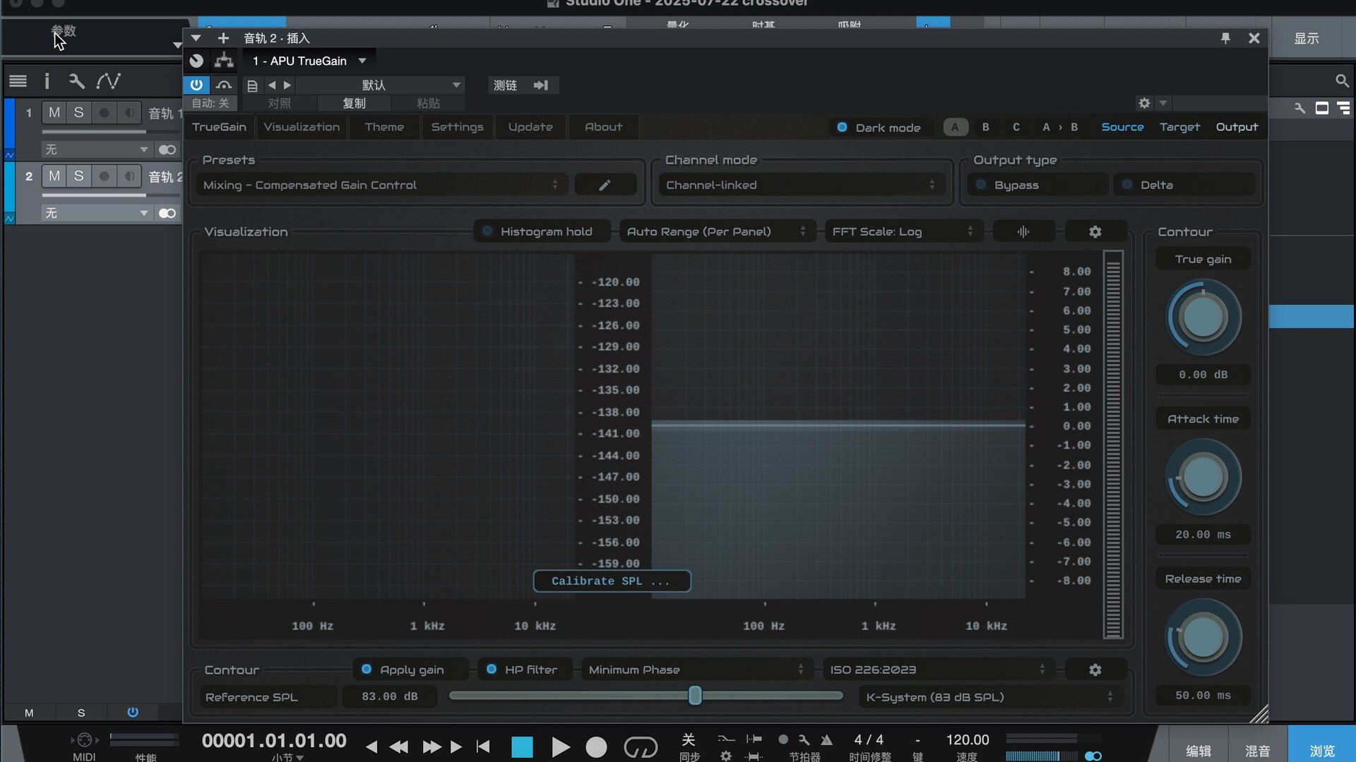Screen dimensions: 1356x762
Task: Open the preset file page icon
Action: (252, 85)
